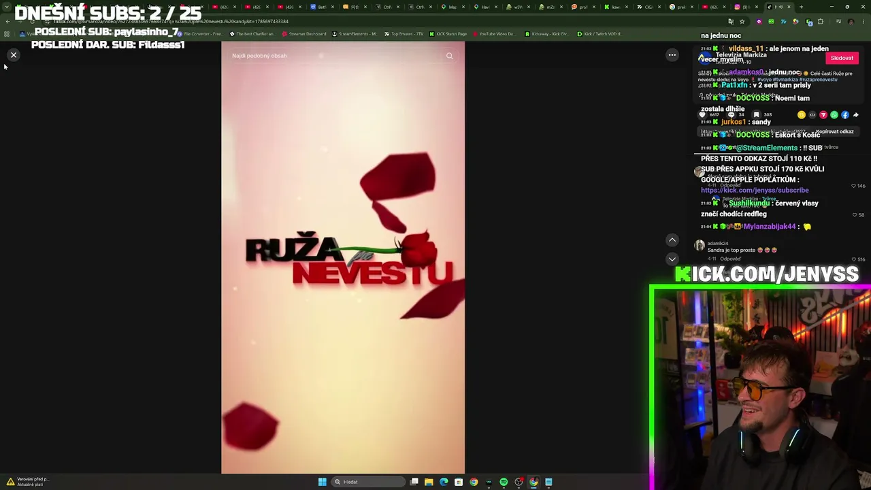Like adamik24's comment with 516 likes
Screen dimensions: 871x490
pyautogui.click(x=854, y=259)
